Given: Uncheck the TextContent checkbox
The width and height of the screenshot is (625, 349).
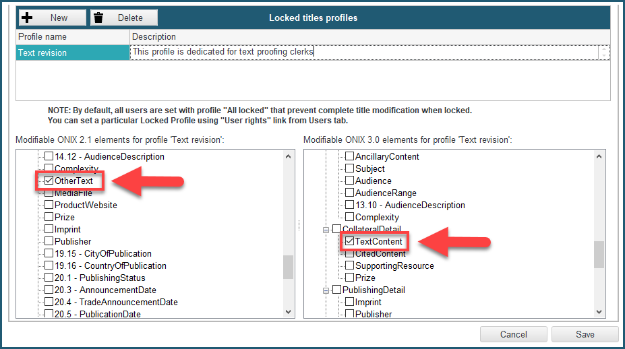Looking at the screenshot, I should click(349, 241).
